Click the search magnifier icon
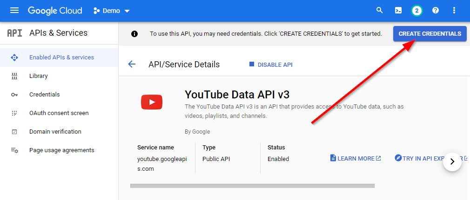This screenshot has width=470, height=200. point(380,10)
